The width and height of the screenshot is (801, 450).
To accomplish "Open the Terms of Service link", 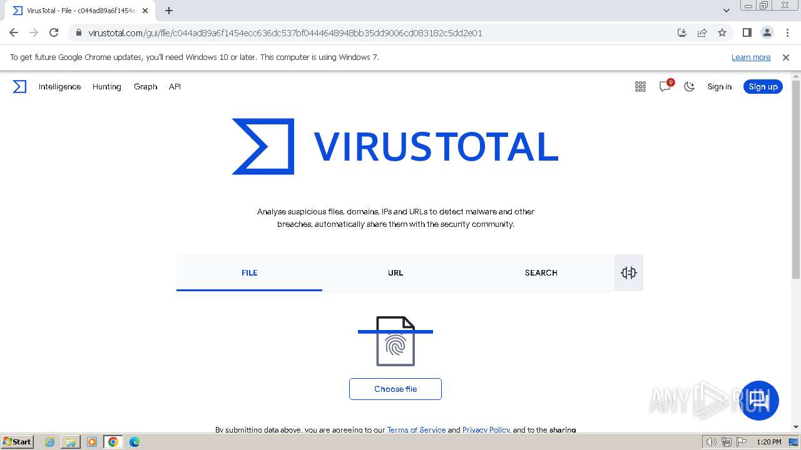I will [416, 430].
